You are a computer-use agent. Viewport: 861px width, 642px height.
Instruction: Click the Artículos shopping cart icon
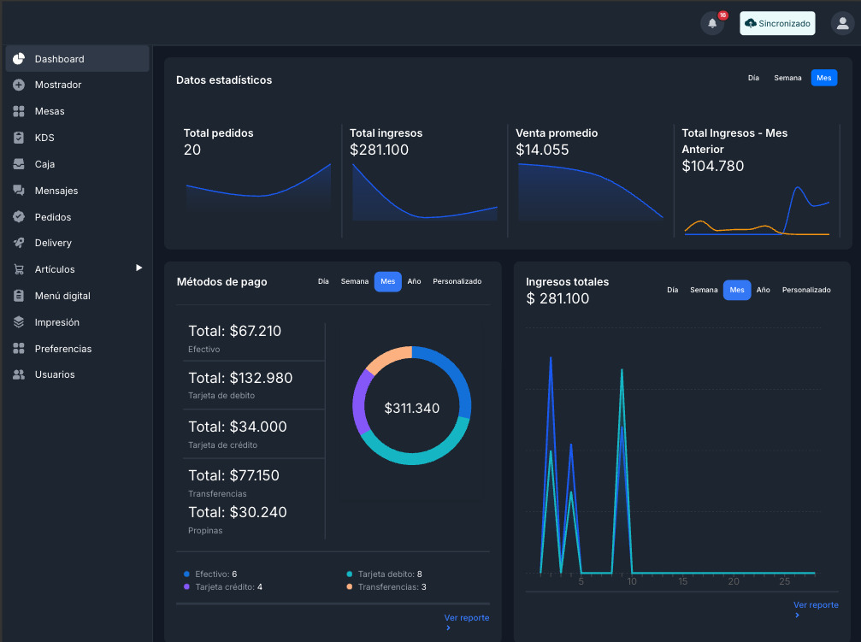tap(19, 269)
